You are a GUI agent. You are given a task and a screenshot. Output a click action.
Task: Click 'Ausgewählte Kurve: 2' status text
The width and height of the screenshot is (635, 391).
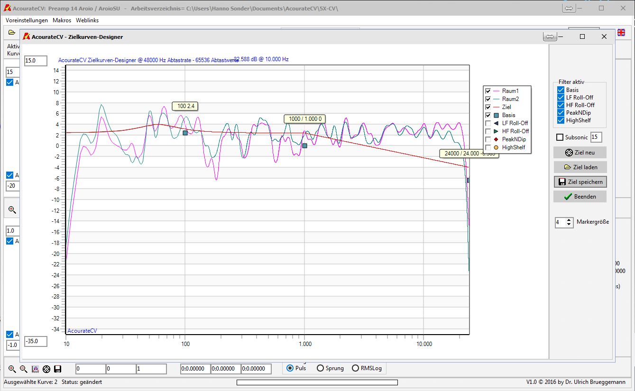[x=30, y=382]
